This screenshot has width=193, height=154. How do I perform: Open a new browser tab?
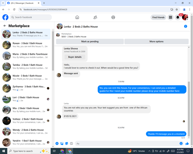[44, 3]
